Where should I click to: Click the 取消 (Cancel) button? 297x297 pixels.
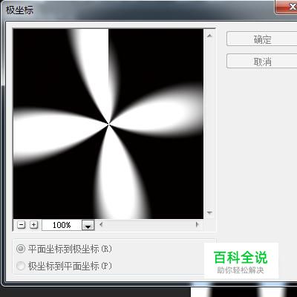tap(262, 61)
